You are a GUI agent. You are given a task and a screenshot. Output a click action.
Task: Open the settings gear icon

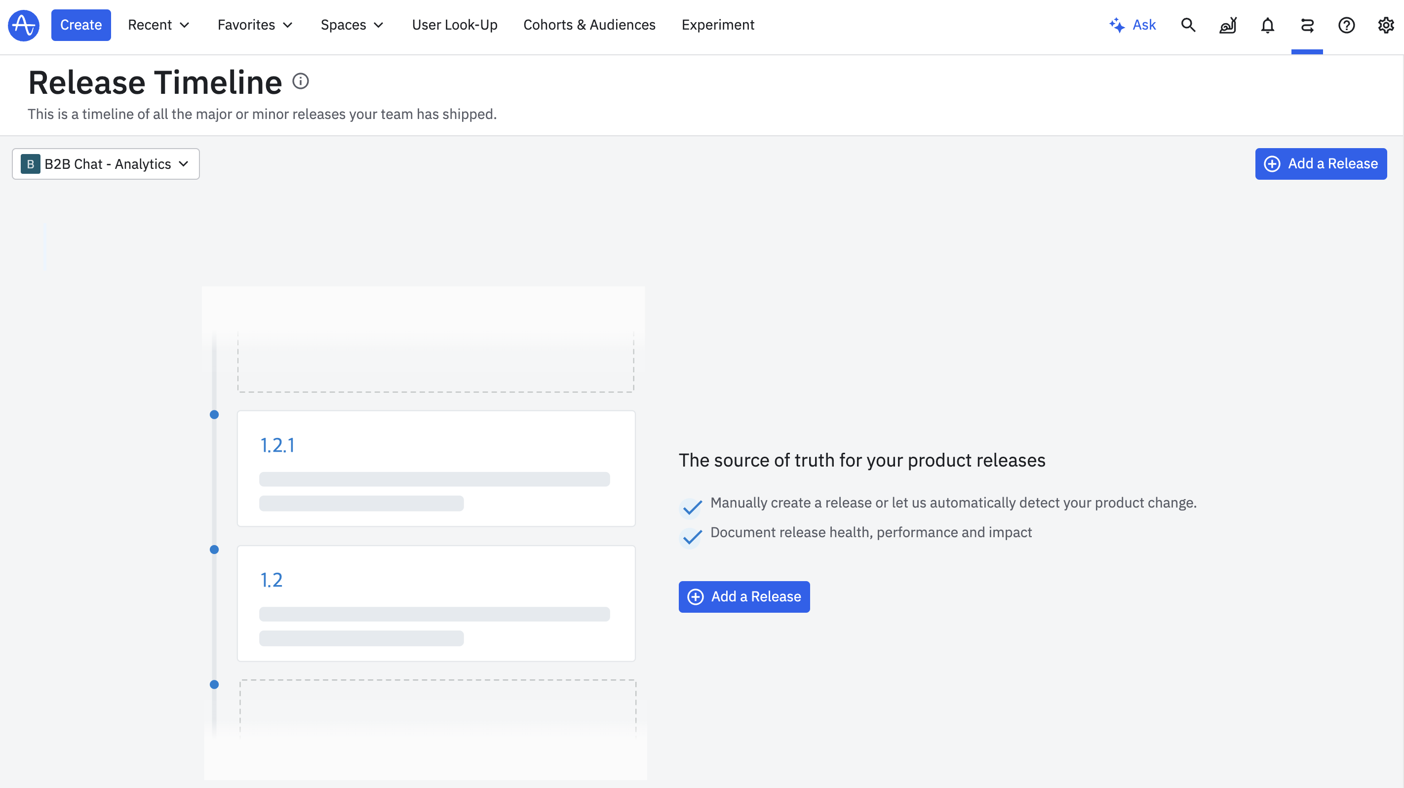click(1385, 25)
